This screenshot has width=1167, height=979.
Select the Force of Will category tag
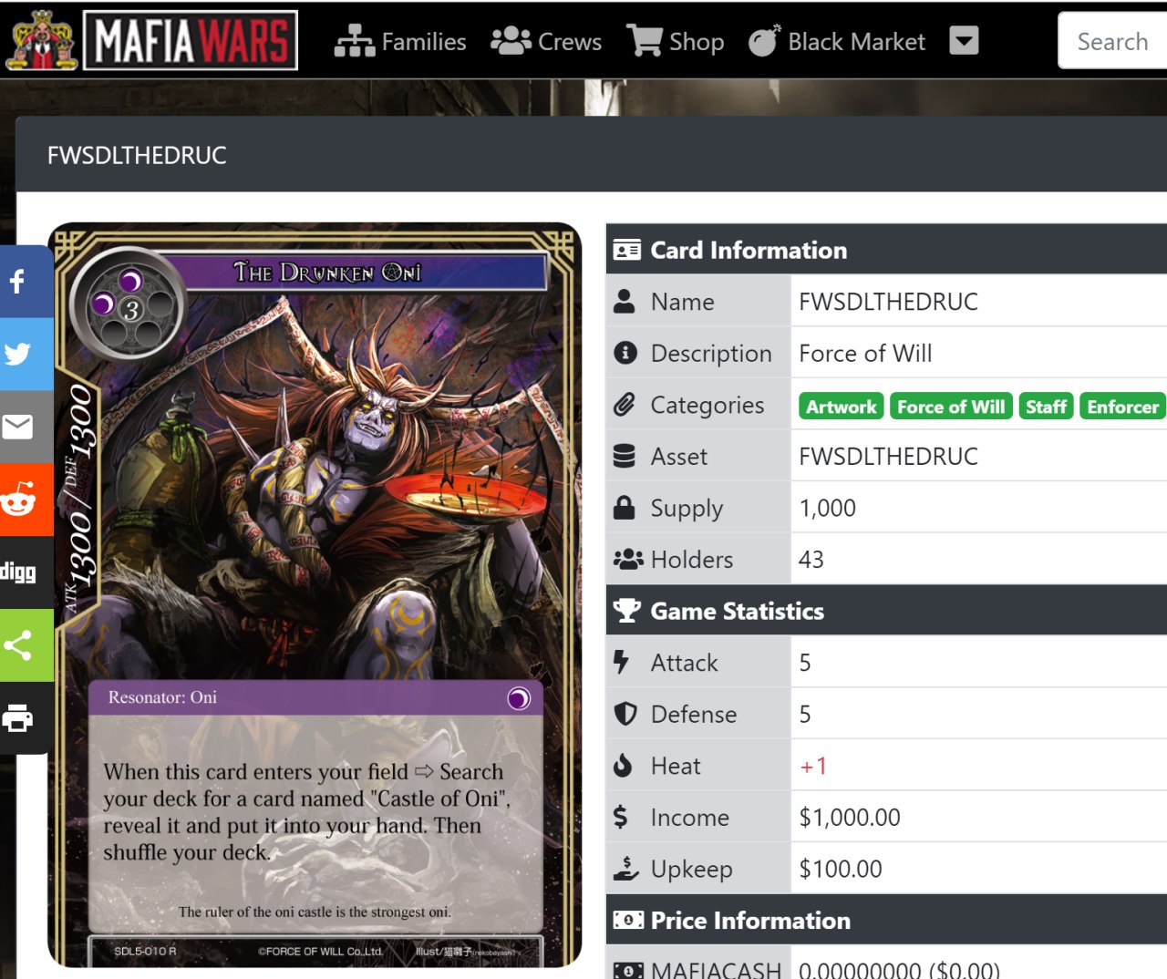coord(951,407)
